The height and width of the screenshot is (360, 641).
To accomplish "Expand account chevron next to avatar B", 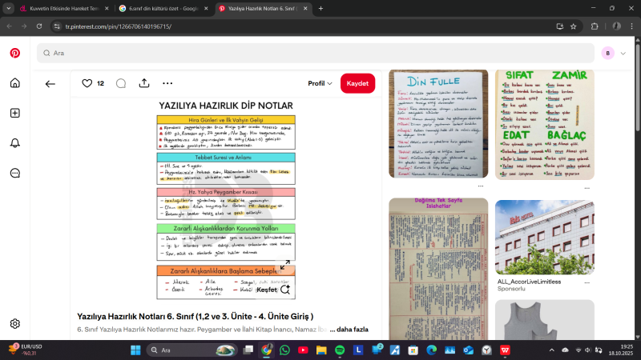I will [x=622, y=53].
